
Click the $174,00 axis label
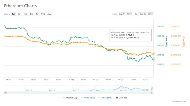point(160,55)
